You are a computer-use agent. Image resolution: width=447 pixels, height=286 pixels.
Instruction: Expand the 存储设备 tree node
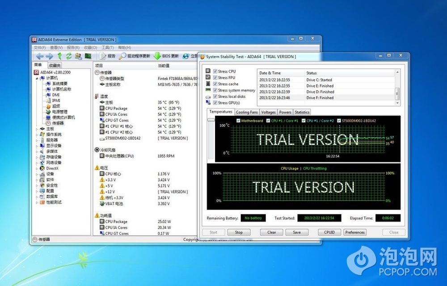coord(37,157)
